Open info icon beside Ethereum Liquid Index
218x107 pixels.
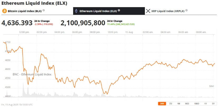(119, 10)
